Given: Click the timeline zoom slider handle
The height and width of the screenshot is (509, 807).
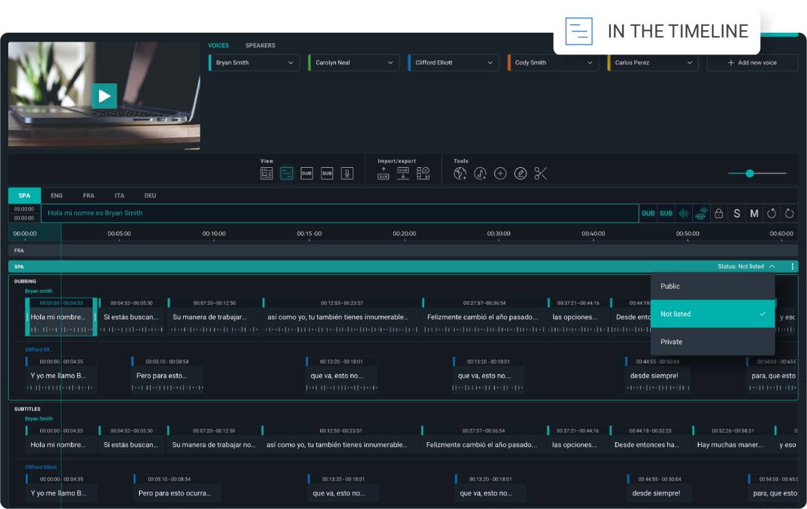Looking at the screenshot, I should pyautogui.click(x=750, y=173).
